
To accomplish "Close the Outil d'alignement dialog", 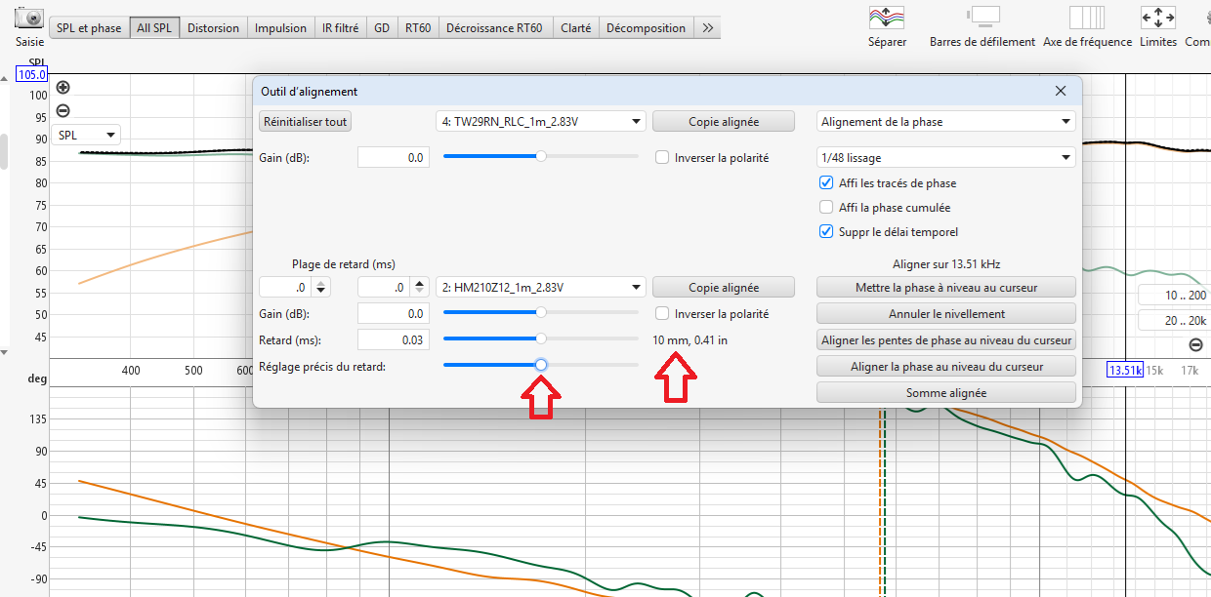I will tap(1061, 91).
